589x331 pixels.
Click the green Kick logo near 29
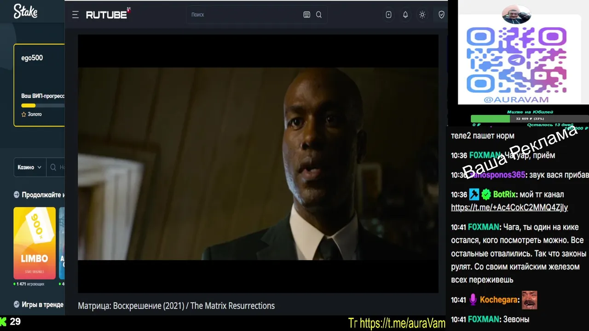(3, 321)
